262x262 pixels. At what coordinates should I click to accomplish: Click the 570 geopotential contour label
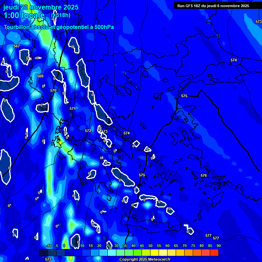point(53,90)
